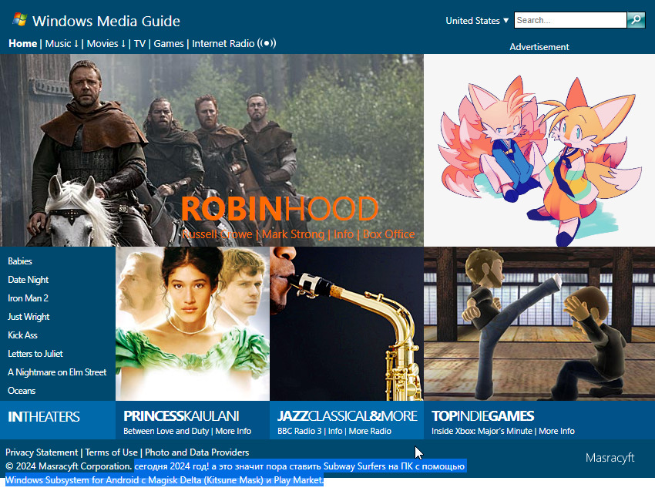Click the search magnifier icon button
This screenshot has height=491, width=655.
(636, 20)
